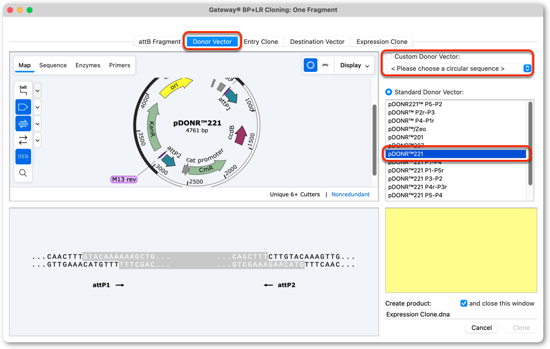Image resolution: width=550 pixels, height=349 pixels.
Task: Select pDONR221 P4r-P3r in vector list
Action: tap(456, 187)
